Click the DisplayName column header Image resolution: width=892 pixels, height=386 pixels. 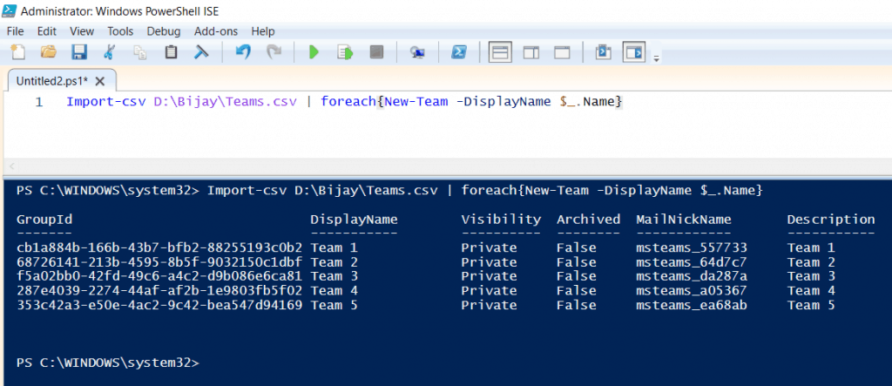click(x=354, y=220)
